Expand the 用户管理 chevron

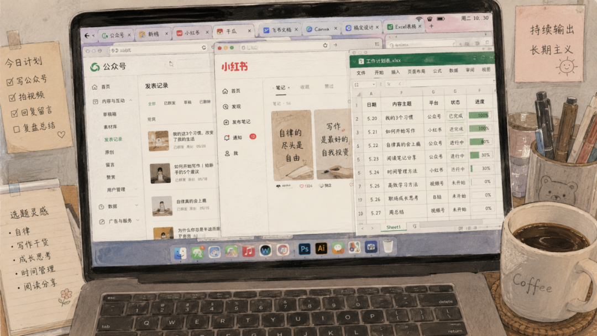click(135, 189)
